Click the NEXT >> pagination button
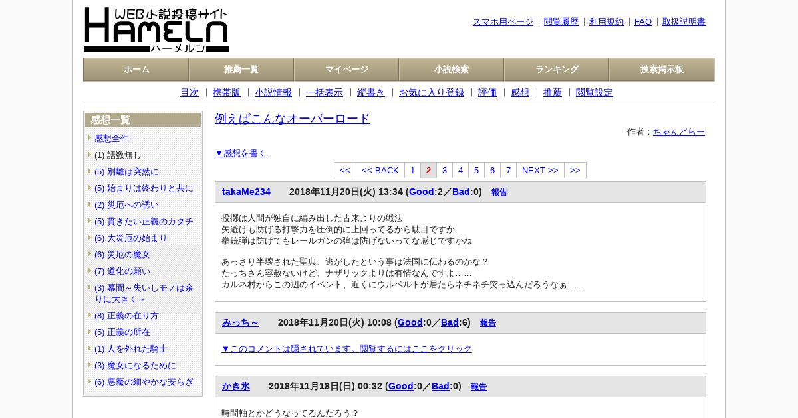 pos(540,171)
